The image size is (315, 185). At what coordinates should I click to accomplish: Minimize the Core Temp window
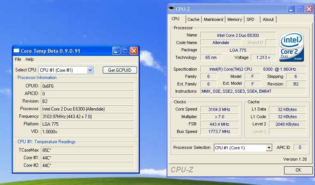tap(116, 51)
